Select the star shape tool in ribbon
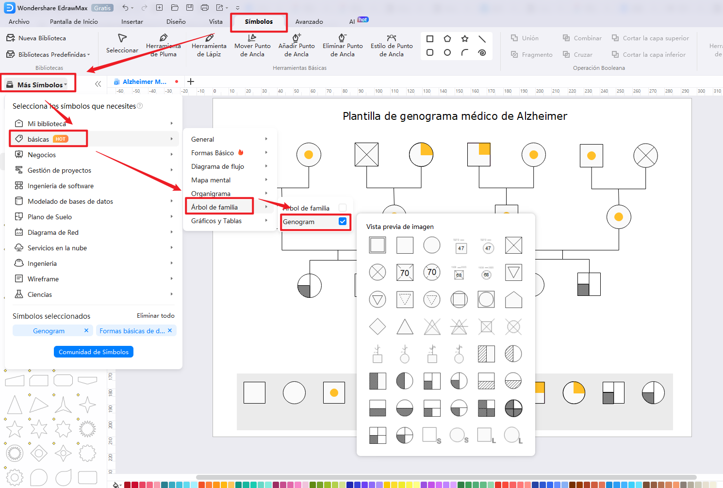Image resolution: width=723 pixels, height=488 pixels. pos(465,39)
